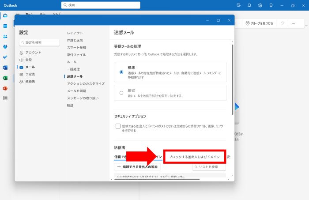Open the To Do checkmark icon
309x200 pixels.
click(x=5, y=57)
